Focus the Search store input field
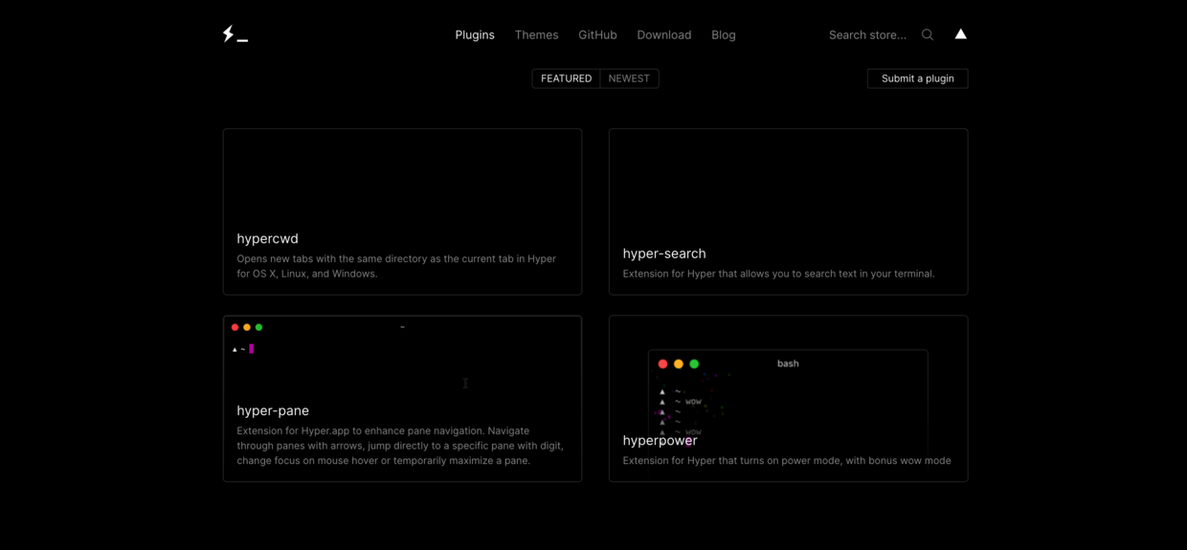Viewport: 1187px width, 550px height. 868,34
